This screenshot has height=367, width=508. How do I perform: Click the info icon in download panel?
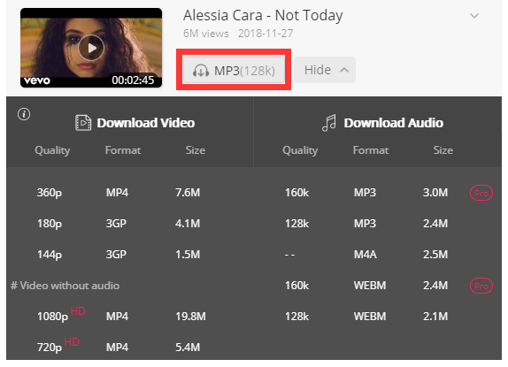[24, 114]
